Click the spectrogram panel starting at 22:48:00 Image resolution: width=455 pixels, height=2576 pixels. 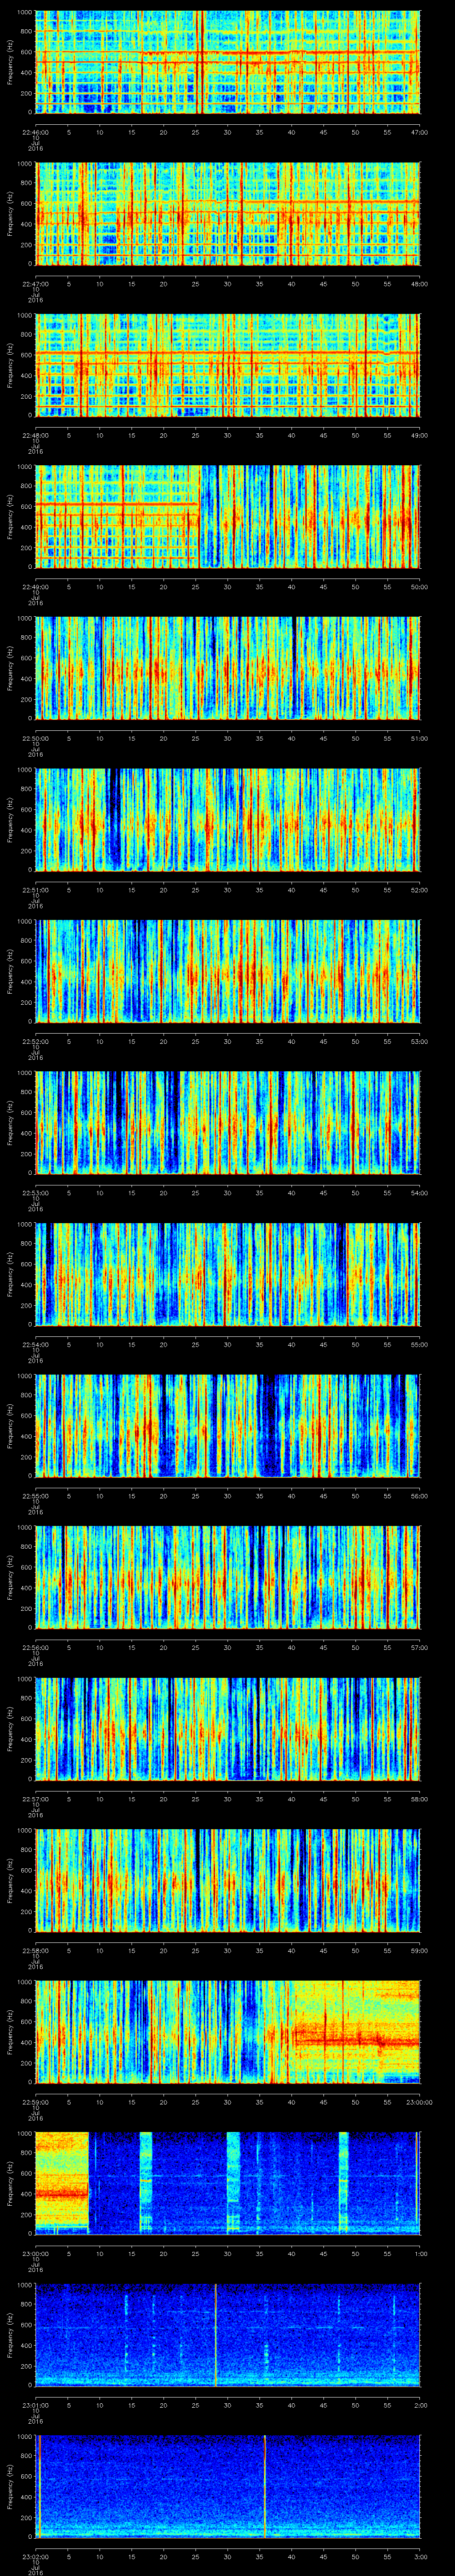pos(228,365)
